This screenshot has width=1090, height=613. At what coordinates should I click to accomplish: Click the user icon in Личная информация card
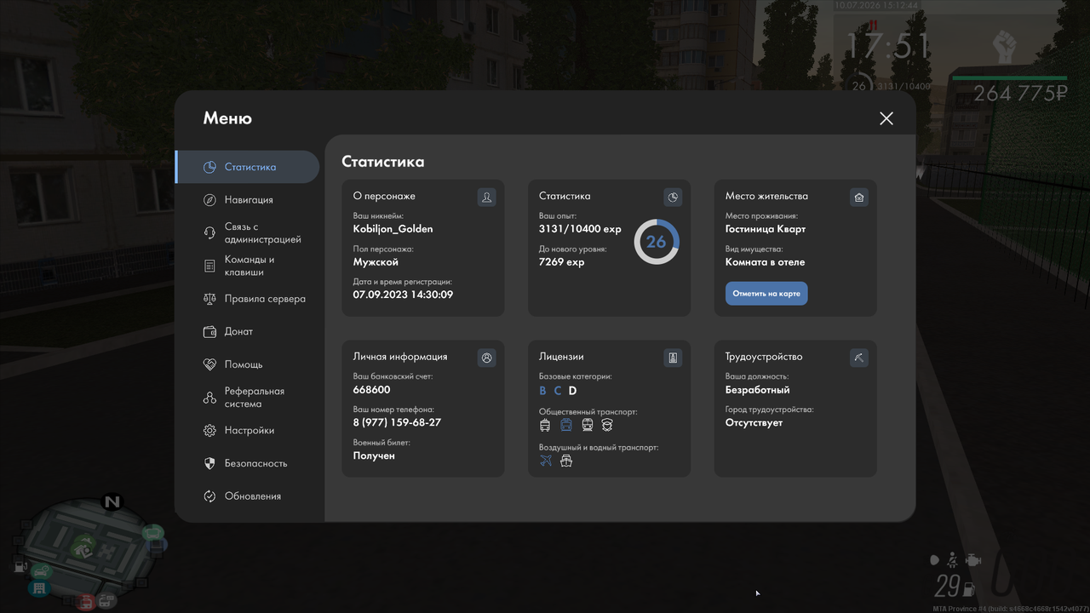point(486,358)
